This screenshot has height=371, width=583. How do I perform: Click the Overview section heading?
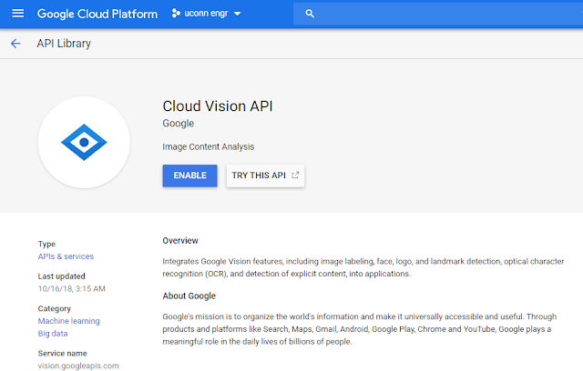[x=180, y=241]
